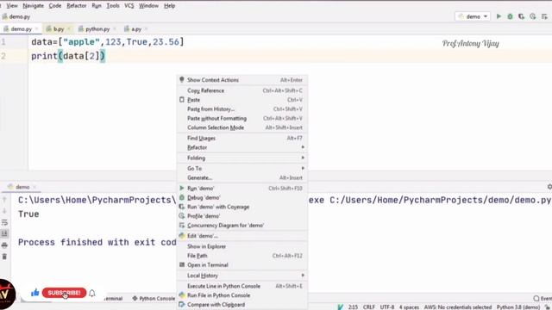The width and height of the screenshot is (552, 310).
Task: Click the Profile toolbar icon
Action: [533, 16]
